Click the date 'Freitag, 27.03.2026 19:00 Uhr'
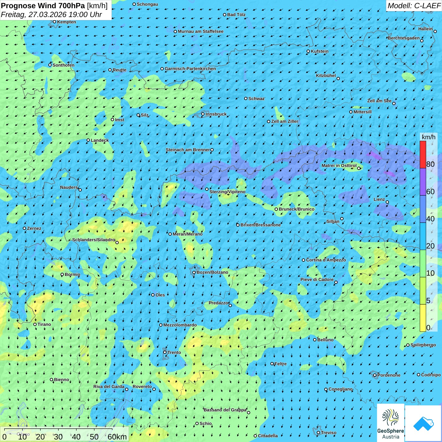Viewport: 442px width, 442px height. click(x=51, y=15)
